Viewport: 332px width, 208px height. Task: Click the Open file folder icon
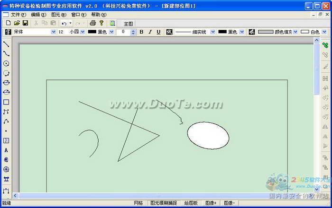(x=17, y=23)
